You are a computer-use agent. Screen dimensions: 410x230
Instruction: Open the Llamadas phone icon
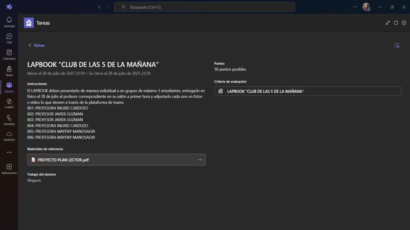(9, 118)
